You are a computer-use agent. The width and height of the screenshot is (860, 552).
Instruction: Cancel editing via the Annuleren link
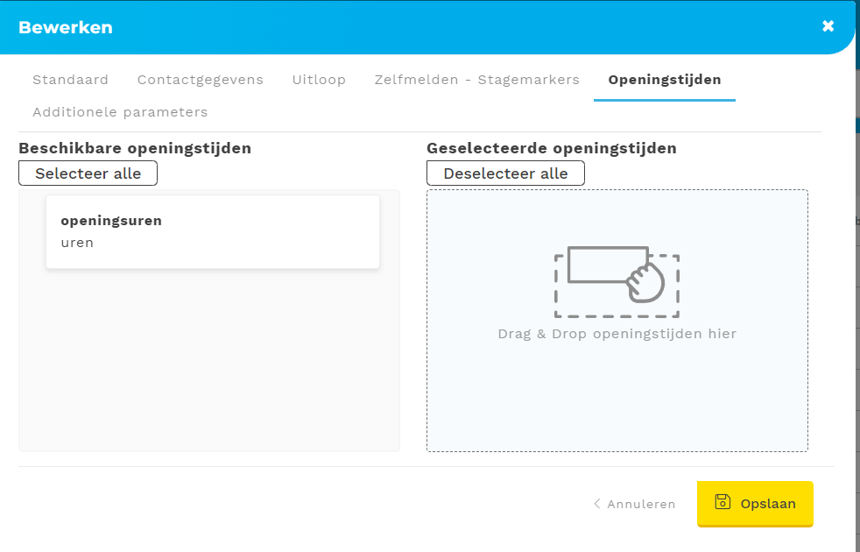tap(641, 504)
